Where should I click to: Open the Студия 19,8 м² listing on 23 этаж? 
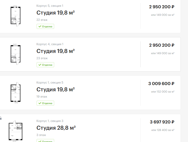coord(56,51)
